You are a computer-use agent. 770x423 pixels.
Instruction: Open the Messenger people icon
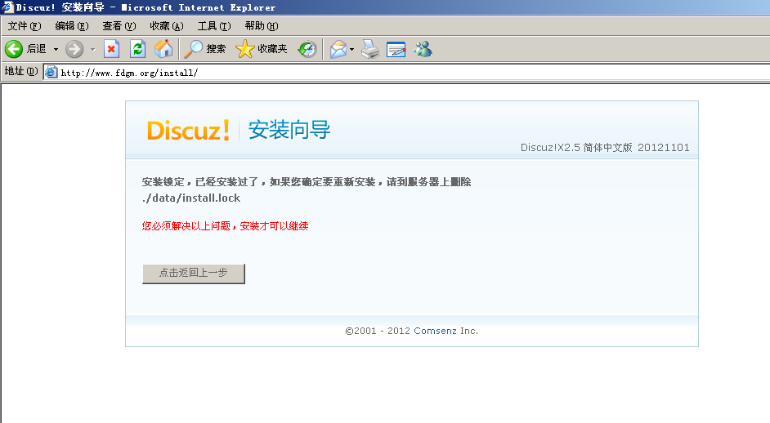423,49
